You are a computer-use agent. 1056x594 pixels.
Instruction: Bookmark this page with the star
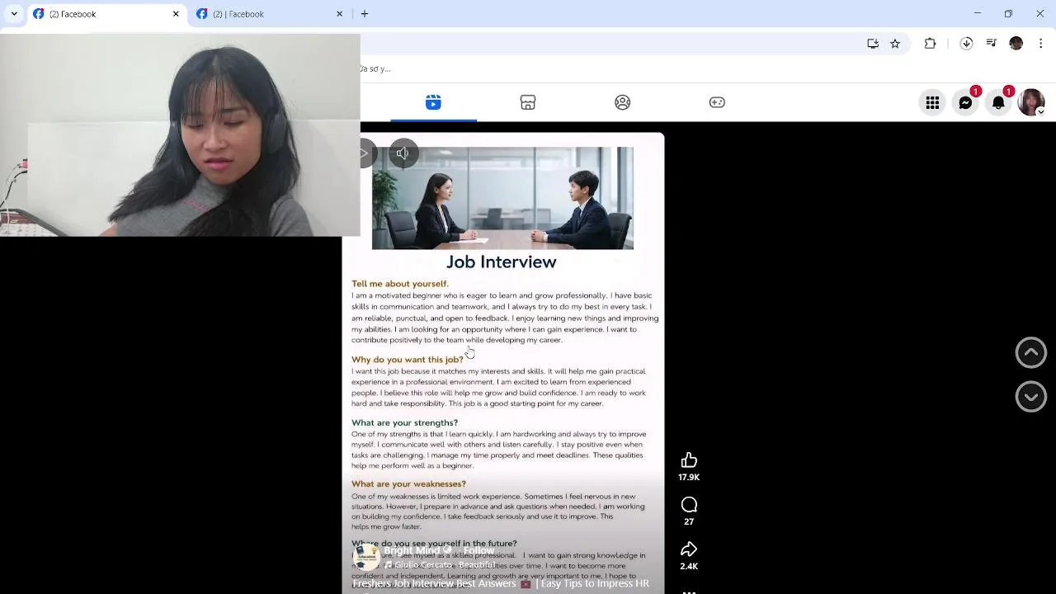point(895,44)
